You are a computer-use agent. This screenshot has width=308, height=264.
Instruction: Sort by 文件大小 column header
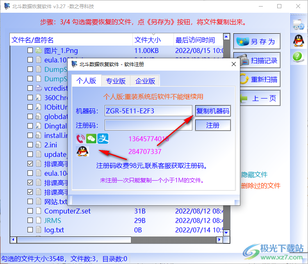[153, 40]
